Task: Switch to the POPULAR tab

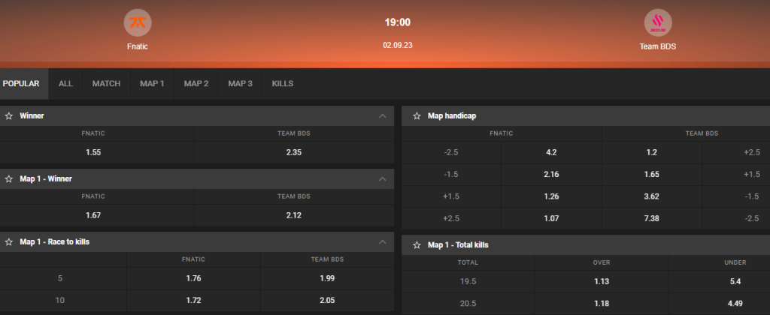Action: (x=25, y=84)
